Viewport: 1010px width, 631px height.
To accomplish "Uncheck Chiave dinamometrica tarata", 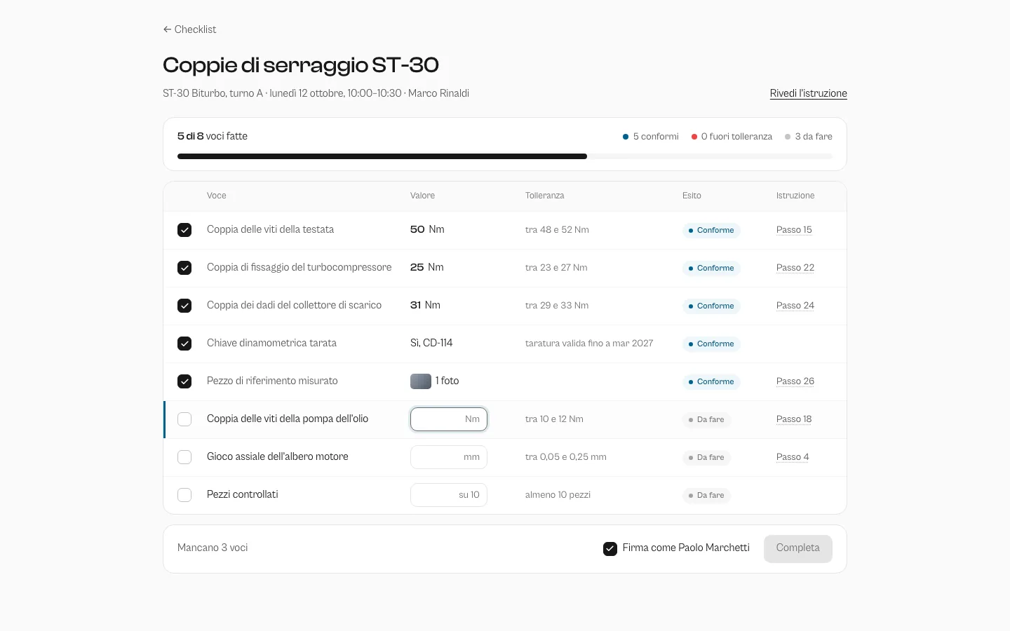I will click(x=184, y=344).
